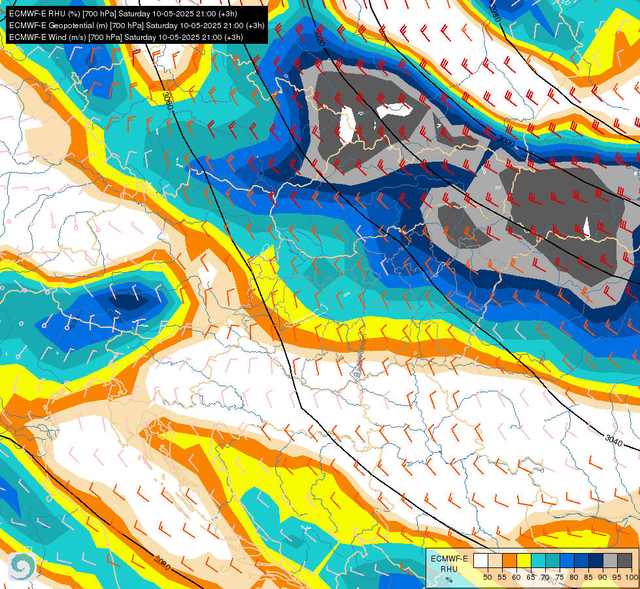Click the 3080 geopotential contour label

(x=162, y=563)
